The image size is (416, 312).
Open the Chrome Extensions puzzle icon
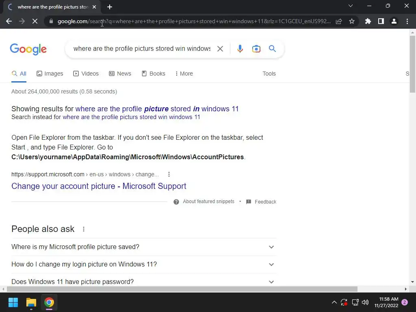(368, 21)
